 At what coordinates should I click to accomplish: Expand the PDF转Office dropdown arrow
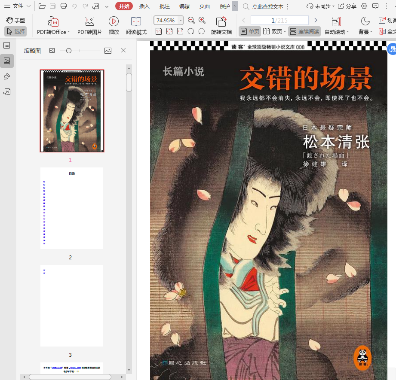pos(69,32)
